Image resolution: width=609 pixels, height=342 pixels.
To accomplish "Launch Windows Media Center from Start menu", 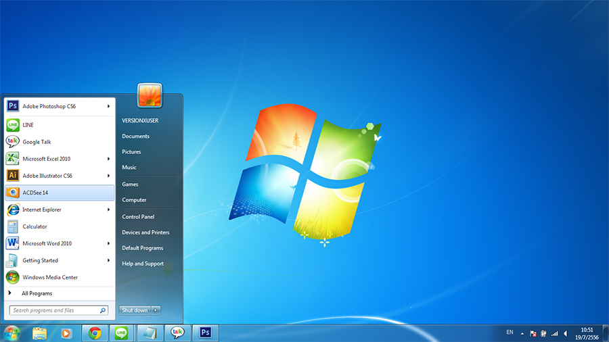I will coord(60,277).
